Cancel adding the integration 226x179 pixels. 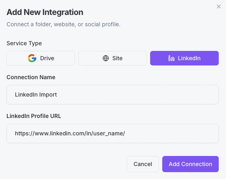[143, 164]
